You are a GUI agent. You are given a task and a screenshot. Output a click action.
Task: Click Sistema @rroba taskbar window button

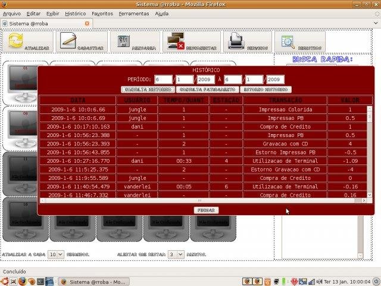[x=94, y=282]
